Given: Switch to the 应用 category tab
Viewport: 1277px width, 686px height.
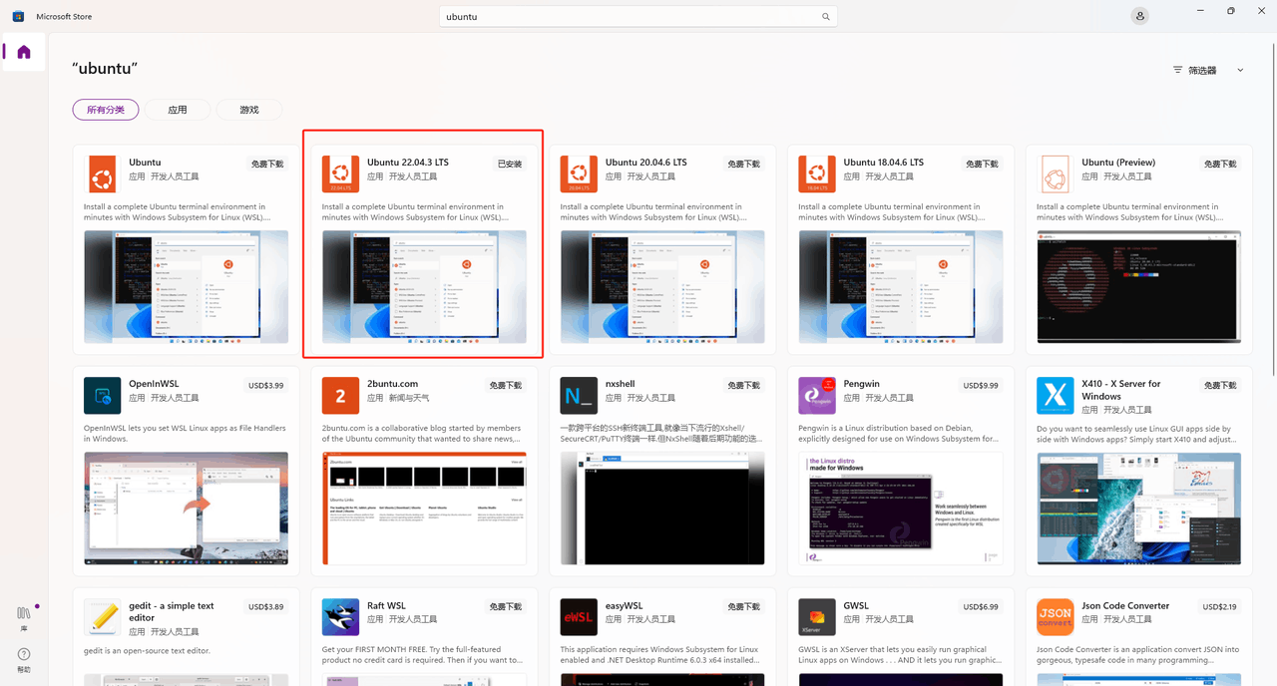Looking at the screenshot, I should click(178, 110).
